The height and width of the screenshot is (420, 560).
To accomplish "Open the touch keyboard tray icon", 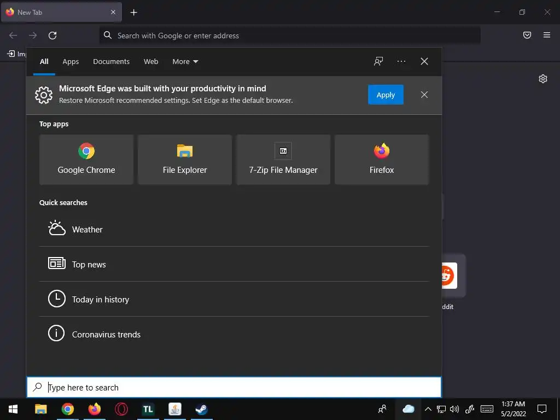I will (487, 409).
